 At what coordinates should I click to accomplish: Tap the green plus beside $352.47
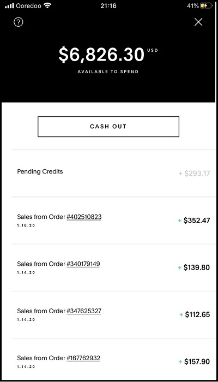point(180,220)
